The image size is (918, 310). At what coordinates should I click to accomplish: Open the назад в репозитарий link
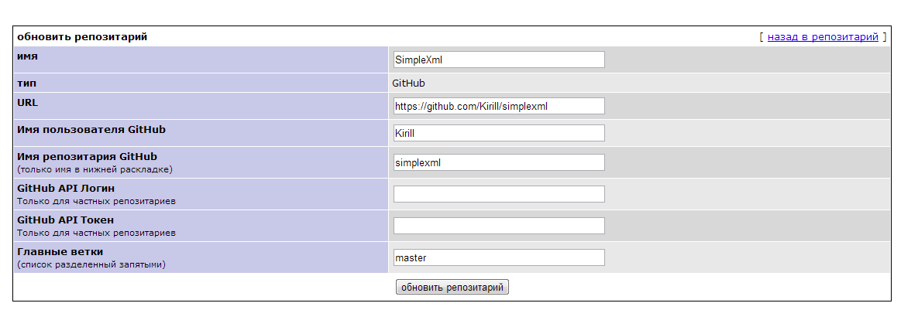tap(823, 36)
